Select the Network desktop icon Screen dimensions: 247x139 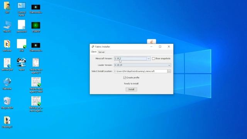(7, 84)
